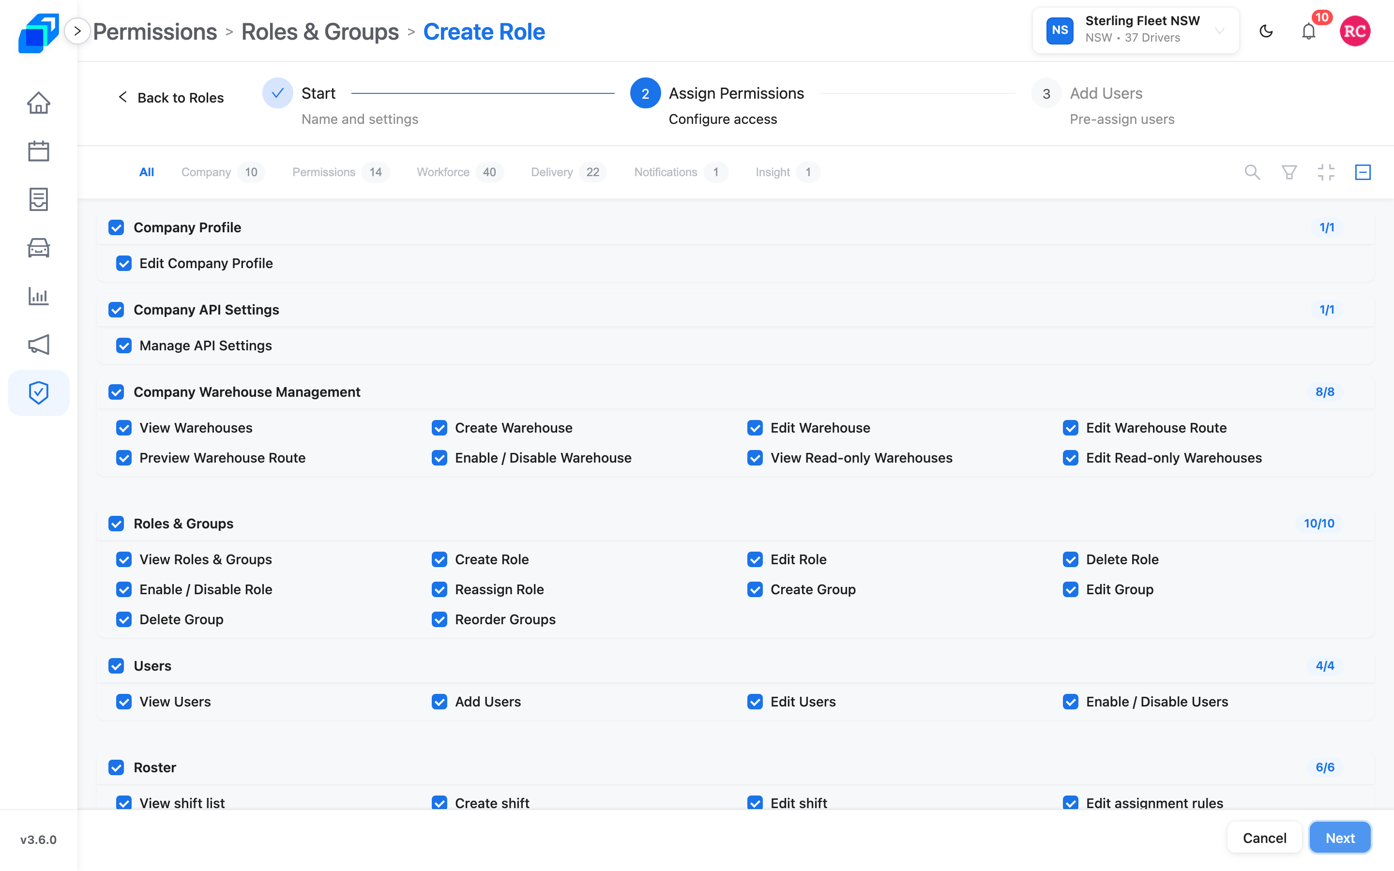This screenshot has width=1394, height=871.
Task: Open the document list sidebar icon
Action: coord(39,199)
